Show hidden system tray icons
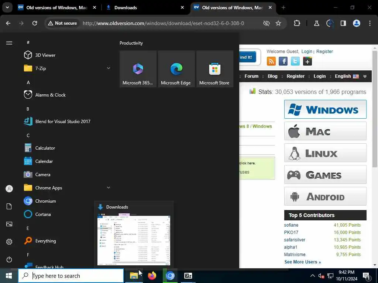 coord(312,276)
